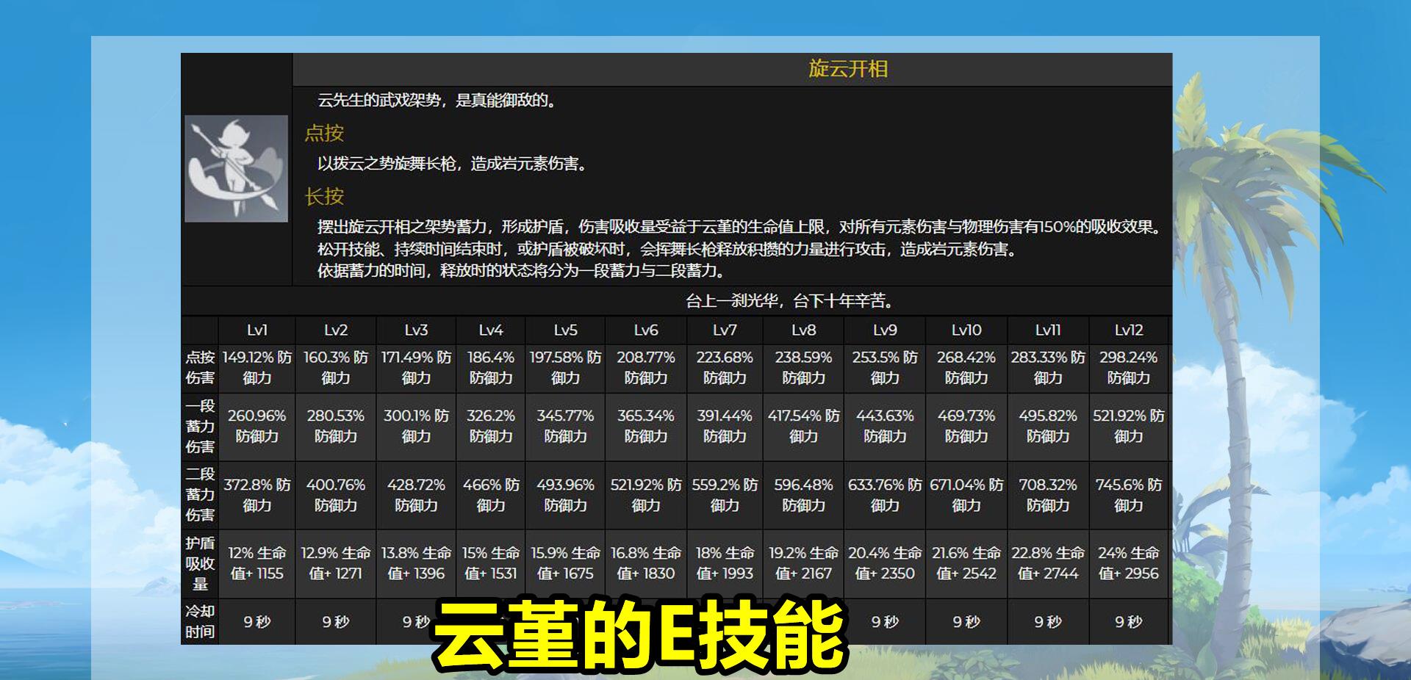The image size is (1411, 680).
Task: Click the 417.54% 防御力 cell
Action: [803, 427]
